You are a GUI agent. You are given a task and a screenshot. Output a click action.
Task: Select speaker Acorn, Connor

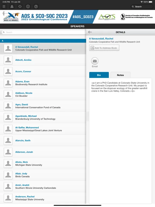tap(43, 71)
